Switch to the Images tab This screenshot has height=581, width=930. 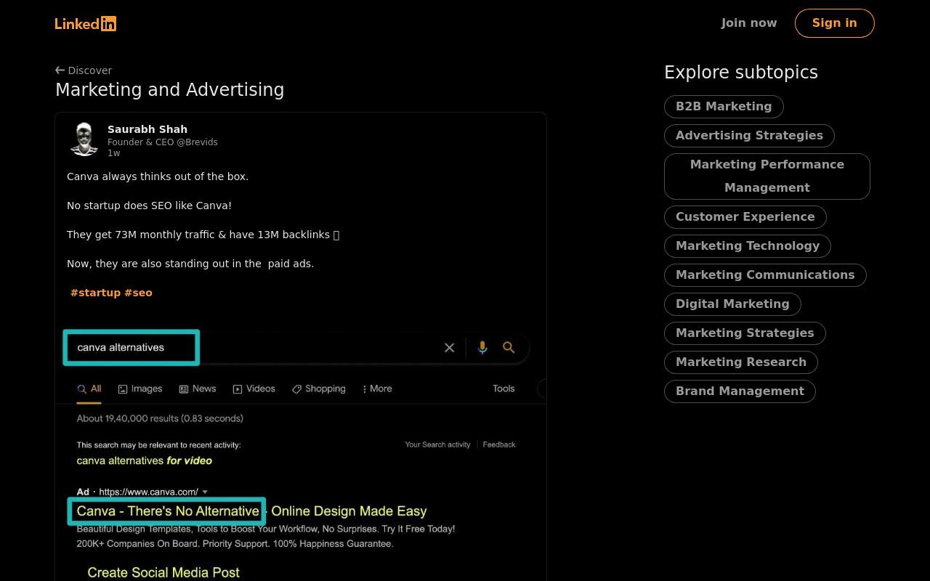click(140, 389)
